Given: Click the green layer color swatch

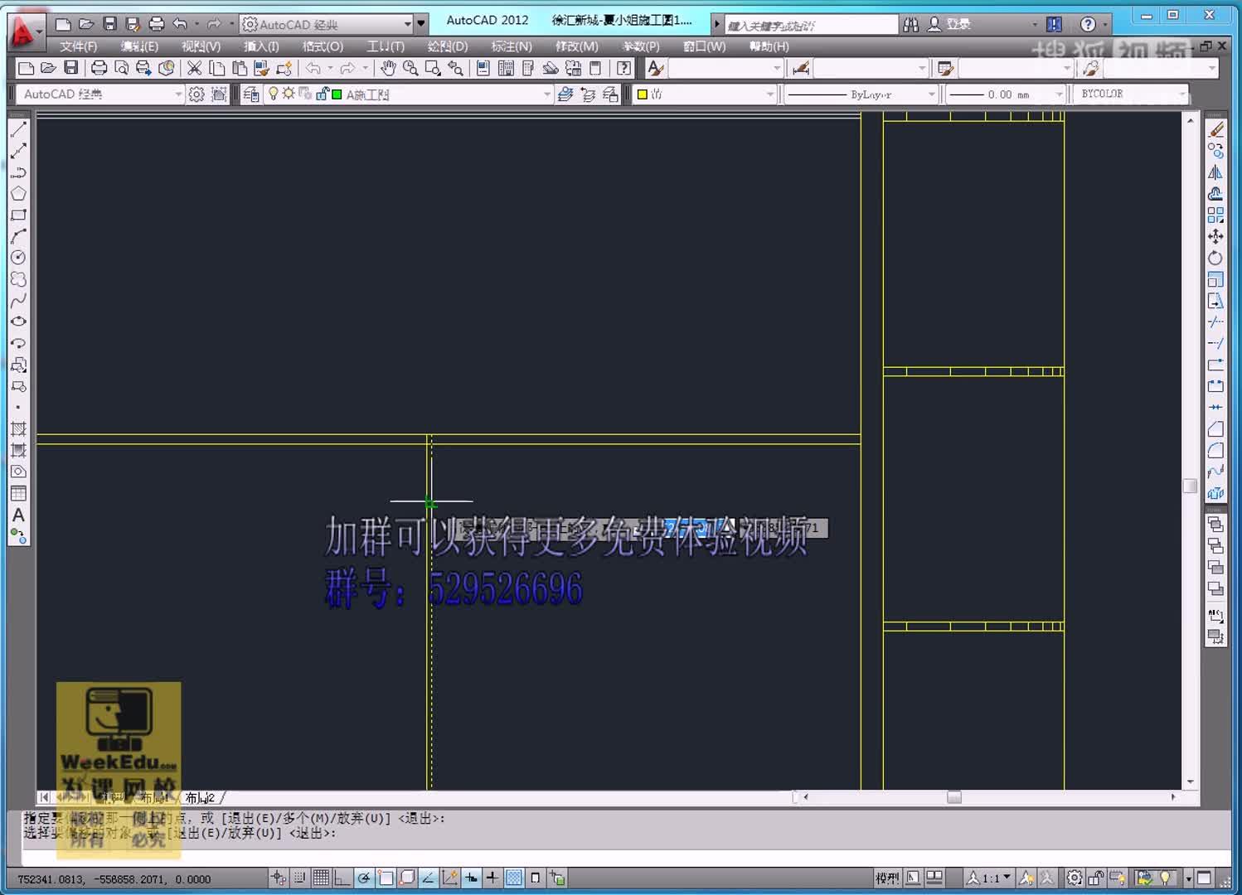Looking at the screenshot, I should [335, 94].
